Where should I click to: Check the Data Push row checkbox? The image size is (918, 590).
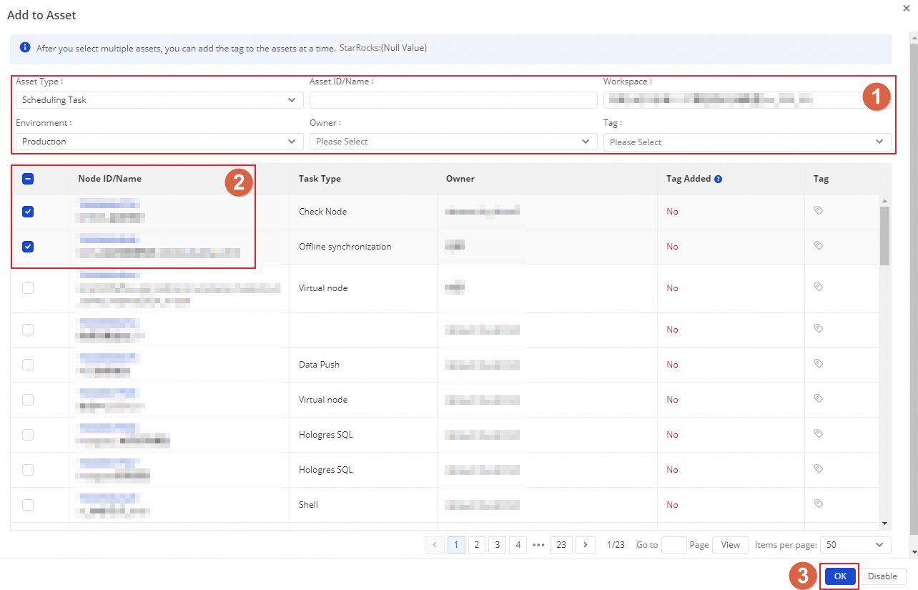coord(28,365)
